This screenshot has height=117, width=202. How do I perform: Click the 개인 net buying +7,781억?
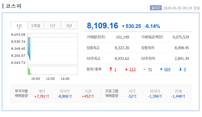click(x=42, y=96)
